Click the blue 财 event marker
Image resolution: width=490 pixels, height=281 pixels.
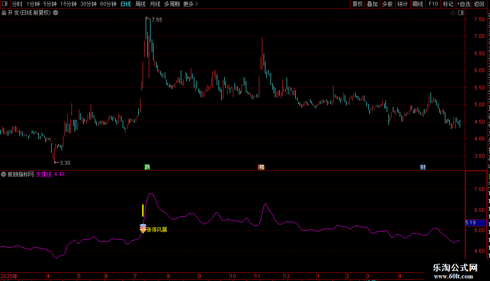click(x=423, y=167)
